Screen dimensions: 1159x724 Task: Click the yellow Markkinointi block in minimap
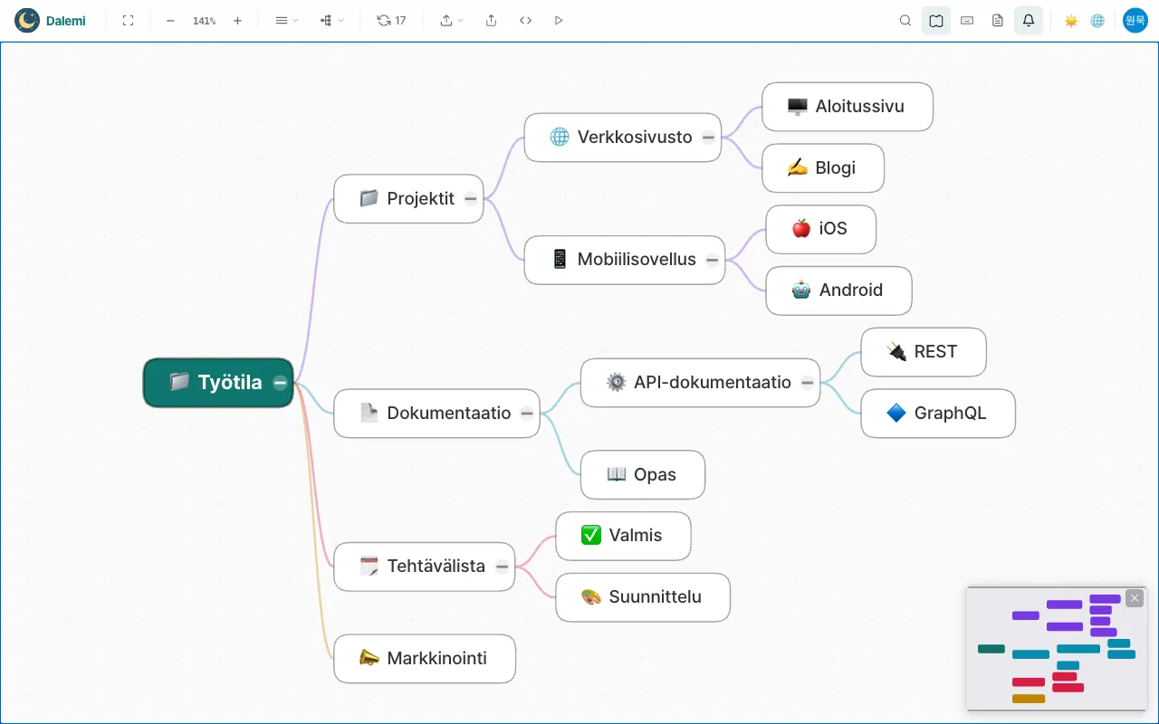tap(1029, 699)
